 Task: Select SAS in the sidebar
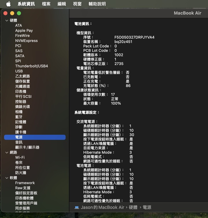click(x=19, y=51)
